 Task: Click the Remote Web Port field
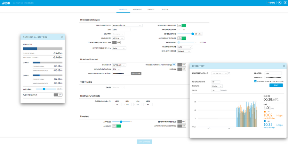click(x=216, y=82)
